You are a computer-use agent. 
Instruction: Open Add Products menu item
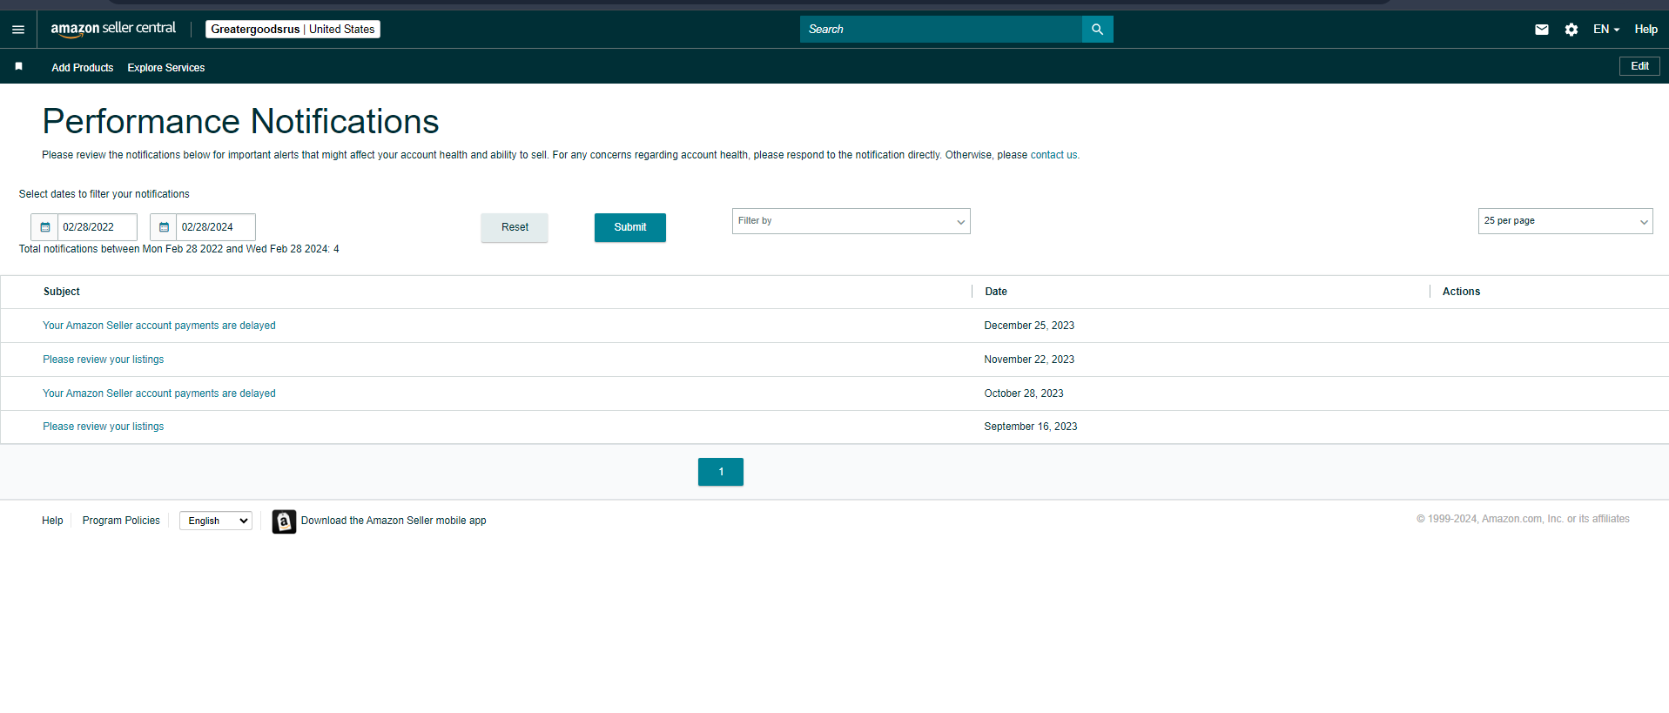(82, 67)
